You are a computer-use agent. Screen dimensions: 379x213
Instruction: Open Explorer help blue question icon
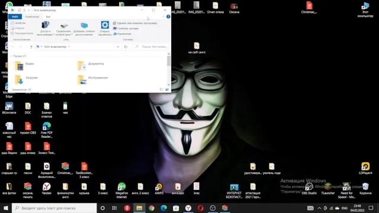(x=168, y=17)
